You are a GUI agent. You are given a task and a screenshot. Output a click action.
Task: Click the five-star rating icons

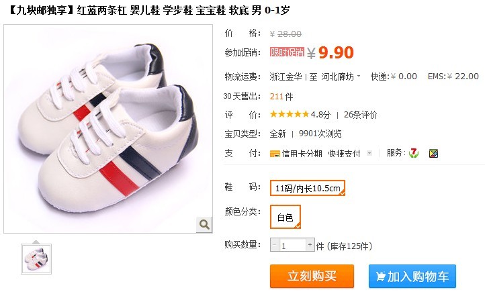290,114
